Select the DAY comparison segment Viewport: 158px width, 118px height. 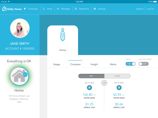click(91, 76)
